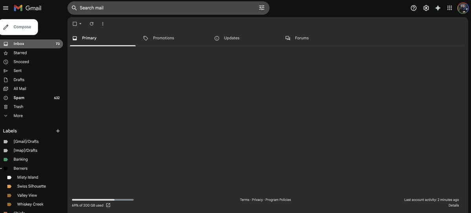Click the search magnifier icon
This screenshot has height=213, width=471.
click(x=74, y=8)
